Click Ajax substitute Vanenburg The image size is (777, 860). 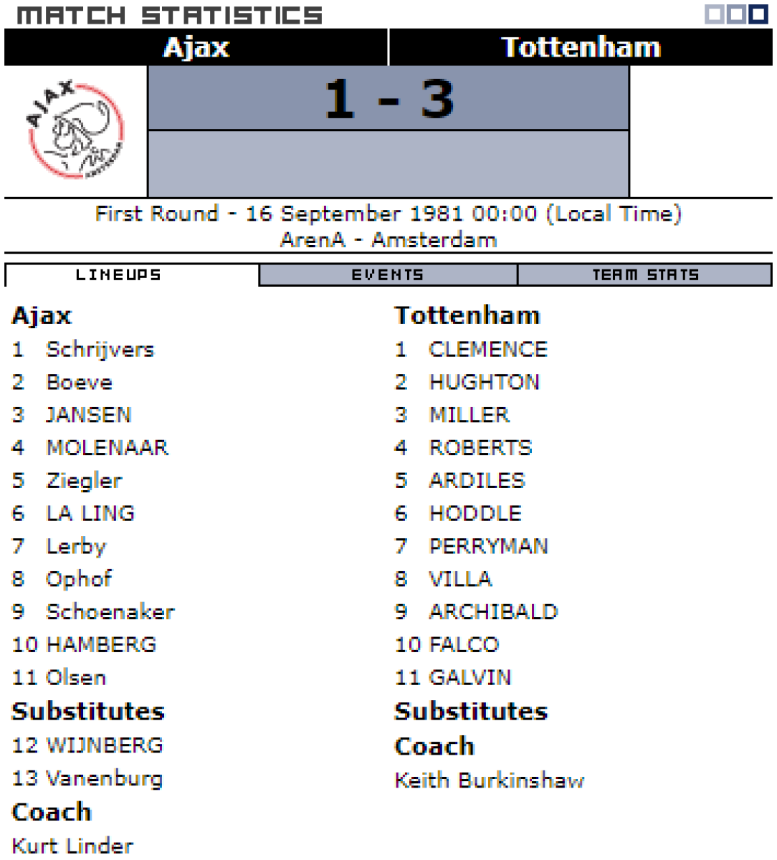(104, 778)
